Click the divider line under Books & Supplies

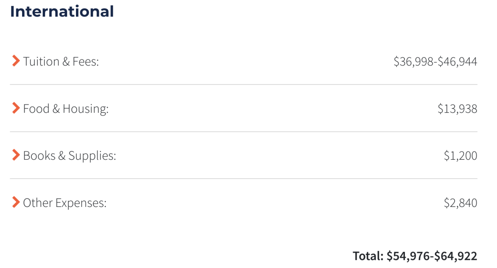pyautogui.click(x=243, y=179)
